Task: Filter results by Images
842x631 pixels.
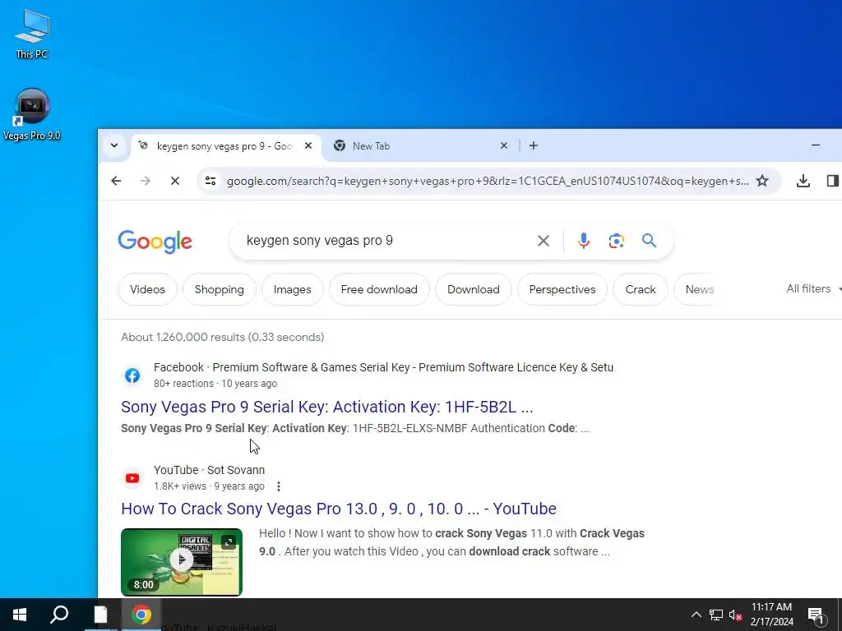Action: click(x=292, y=289)
